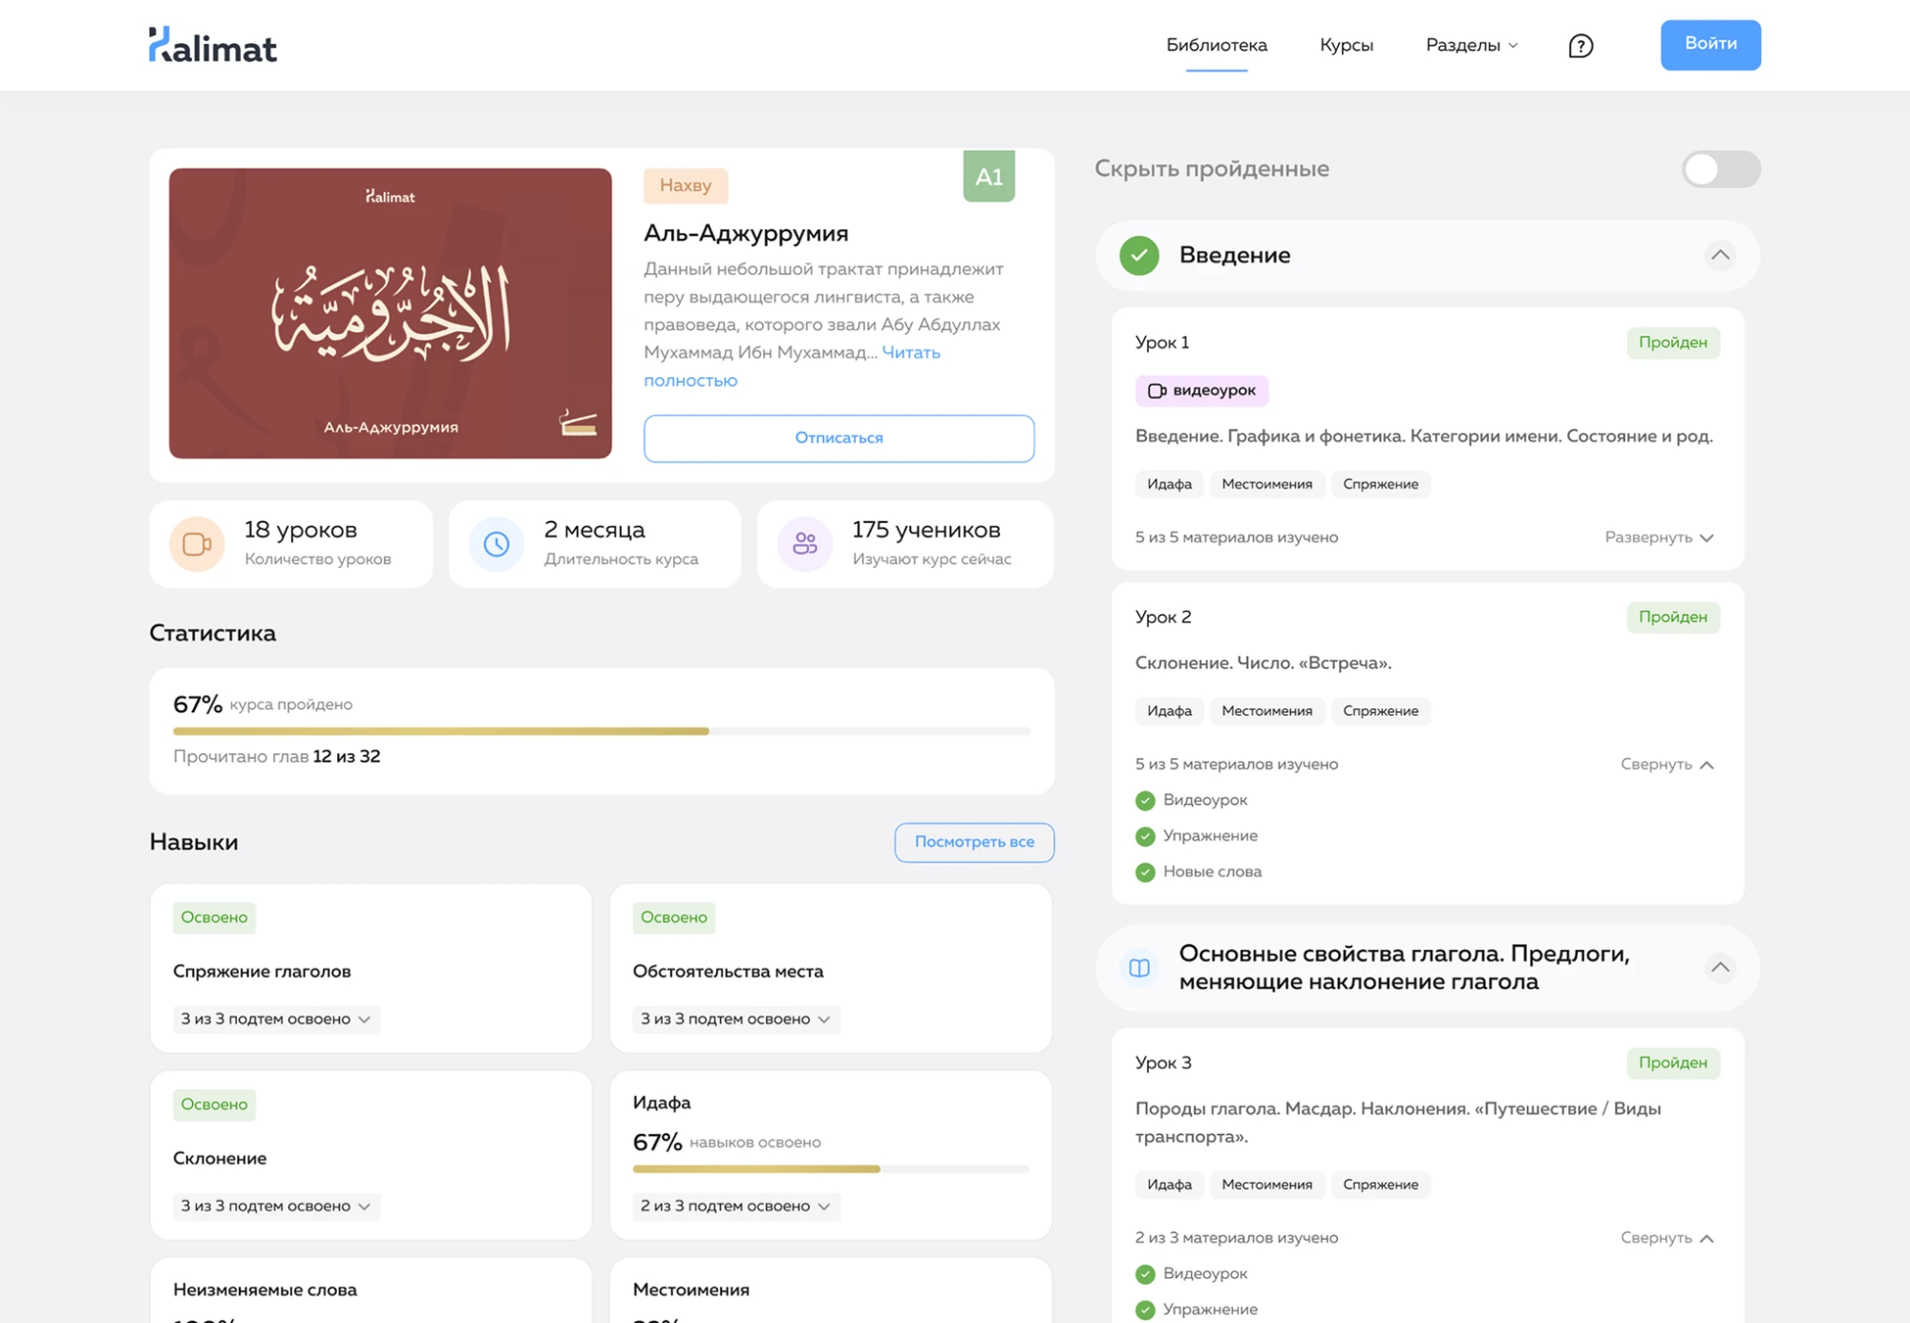The width and height of the screenshot is (1910, 1323).
Task: Click Посмотреть все skills button
Action: pyautogui.click(x=974, y=842)
